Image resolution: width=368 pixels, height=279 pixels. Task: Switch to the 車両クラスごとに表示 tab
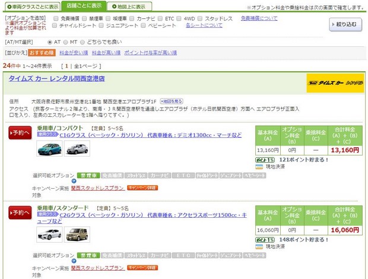click(31, 7)
